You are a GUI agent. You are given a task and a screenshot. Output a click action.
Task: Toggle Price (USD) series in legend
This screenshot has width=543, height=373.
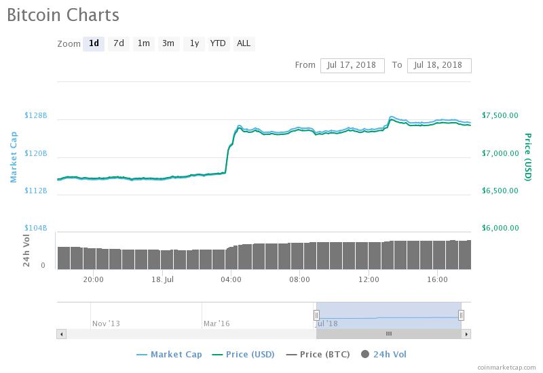tap(243, 354)
